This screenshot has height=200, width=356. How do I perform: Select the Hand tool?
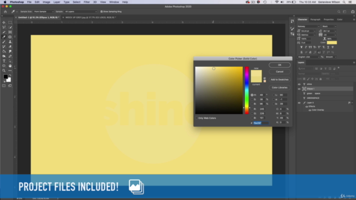(10, 66)
